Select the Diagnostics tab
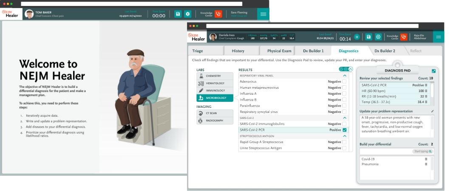 tap(349, 51)
